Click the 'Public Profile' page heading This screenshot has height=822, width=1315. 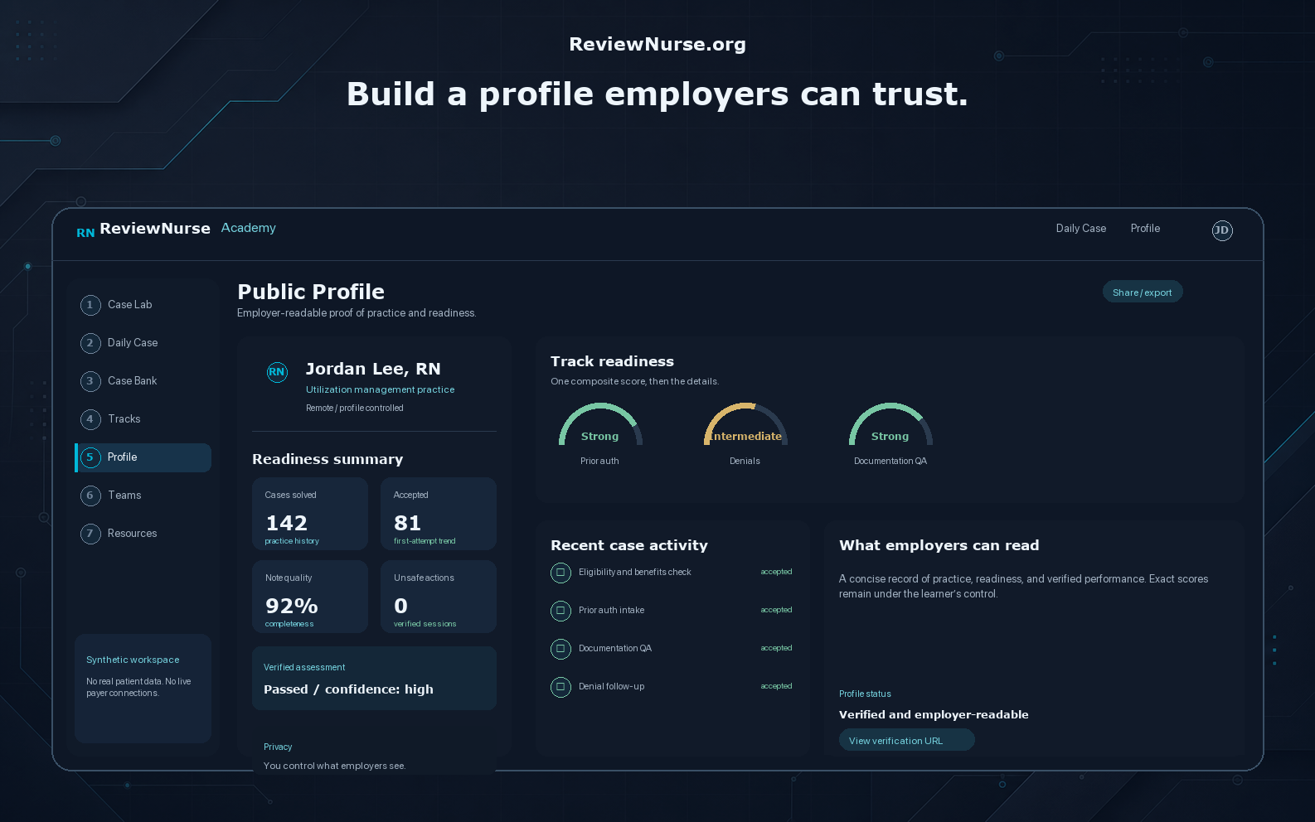pos(311,292)
